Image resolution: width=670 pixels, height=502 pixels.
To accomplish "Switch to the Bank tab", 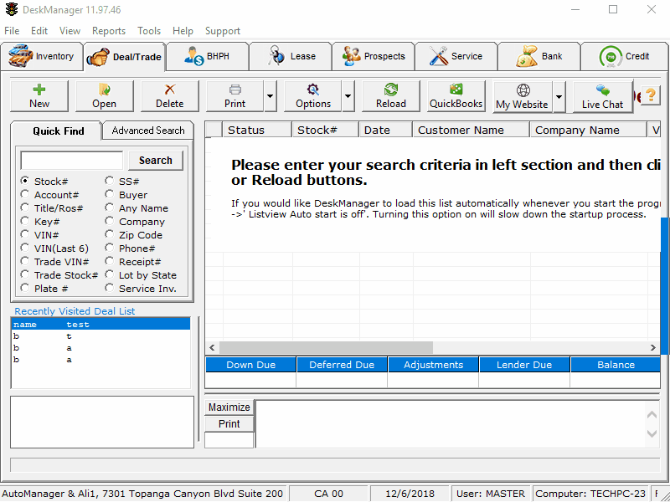I will click(539, 56).
